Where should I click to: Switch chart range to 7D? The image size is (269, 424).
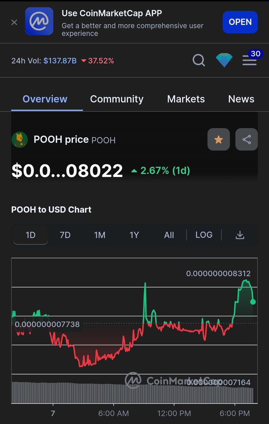(x=65, y=235)
